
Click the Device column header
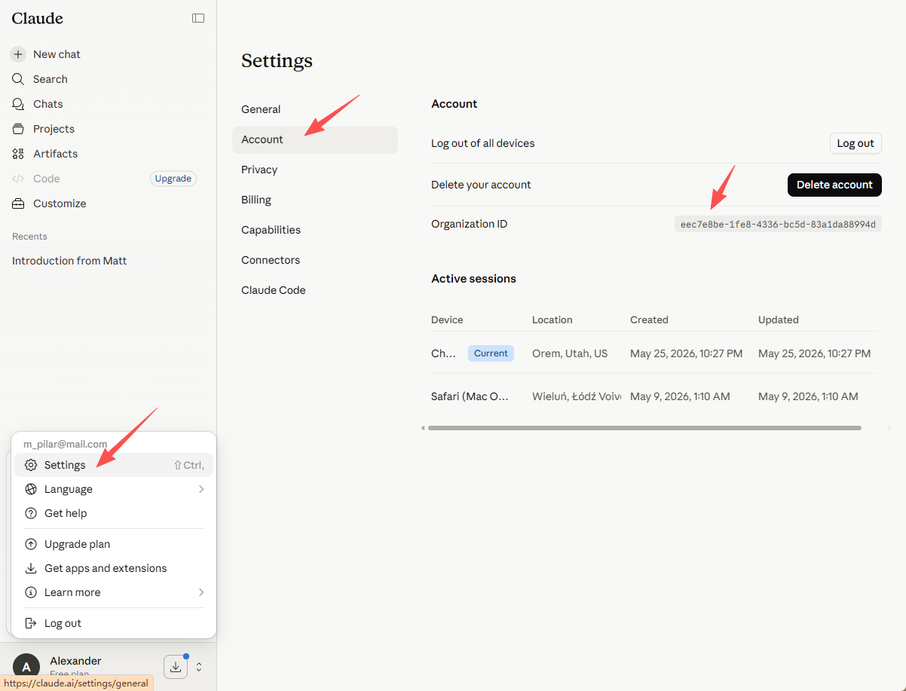point(447,320)
